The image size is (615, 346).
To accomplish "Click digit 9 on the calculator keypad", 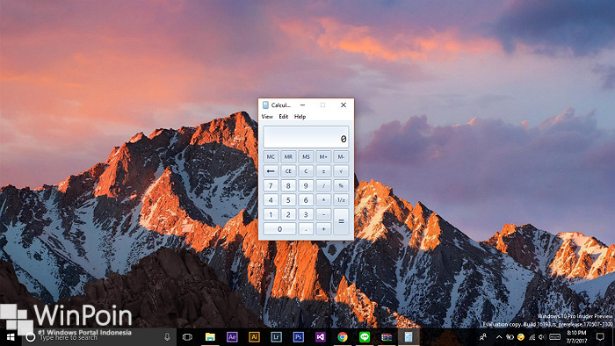I will point(306,186).
